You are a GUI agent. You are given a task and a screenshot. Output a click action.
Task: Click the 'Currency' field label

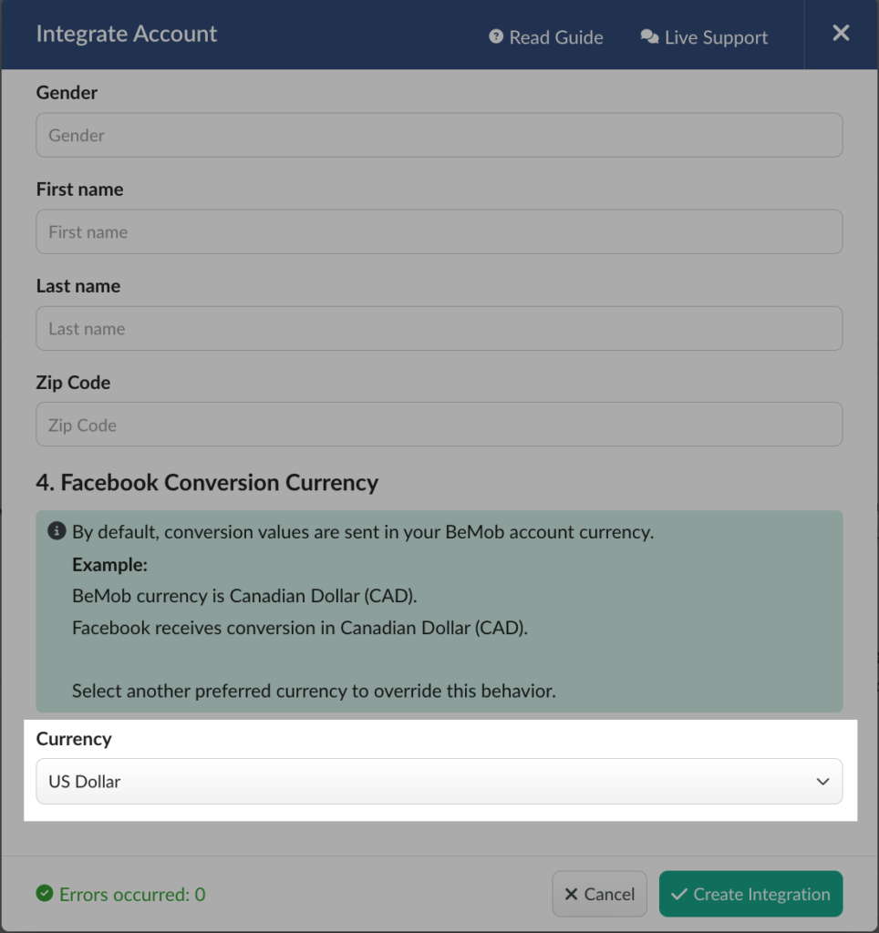point(74,739)
